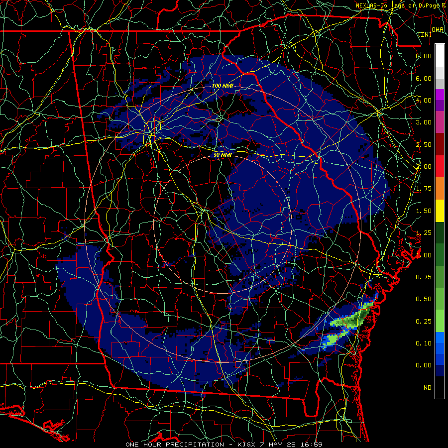The image size is (448, 448).
Task: Pick the pink legend swatch above 3.00
Action: 440,122
